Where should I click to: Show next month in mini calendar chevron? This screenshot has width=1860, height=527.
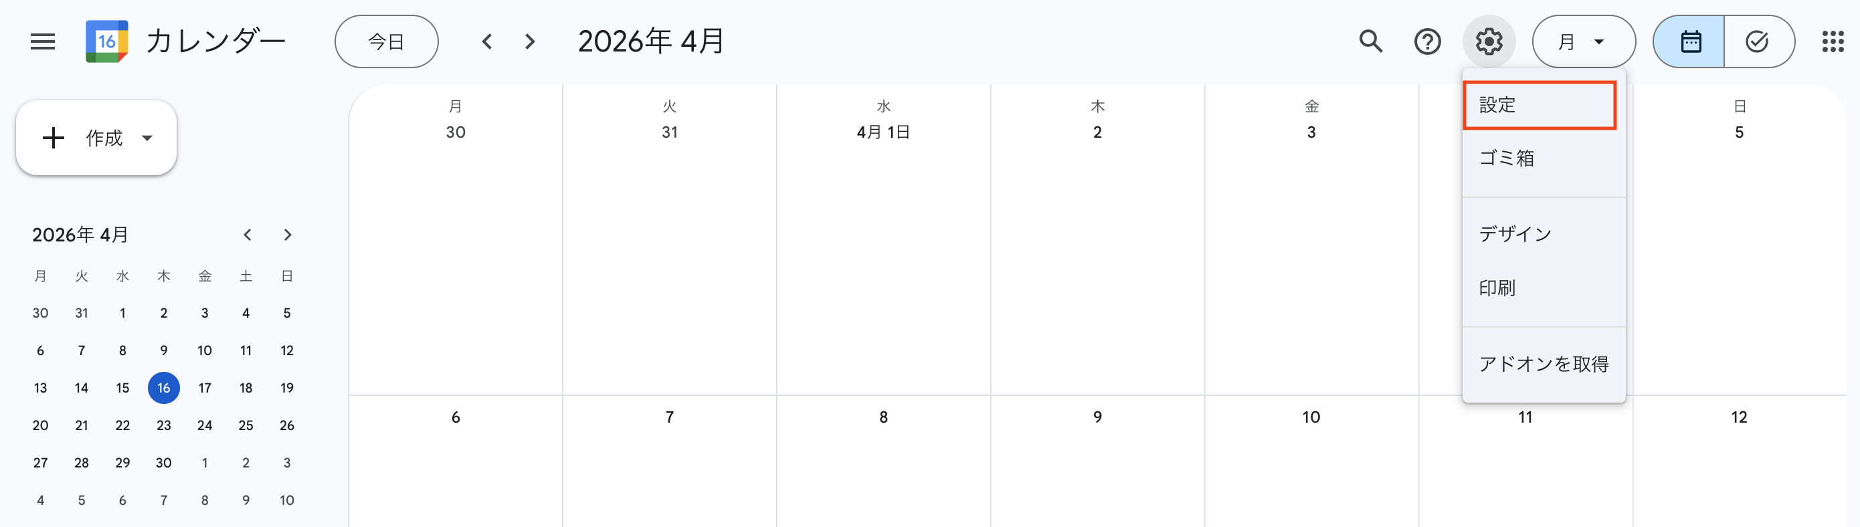pyautogui.click(x=288, y=235)
